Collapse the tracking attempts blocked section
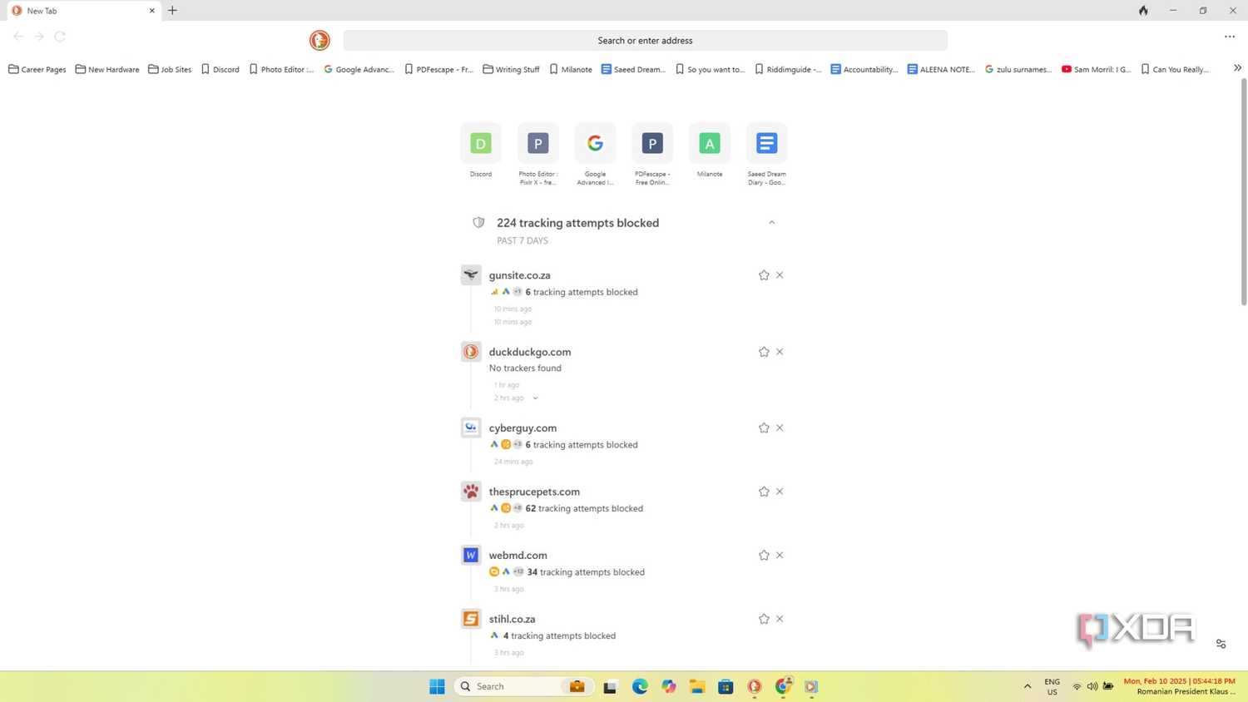Viewport: 1248px width, 702px height. pos(772,223)
